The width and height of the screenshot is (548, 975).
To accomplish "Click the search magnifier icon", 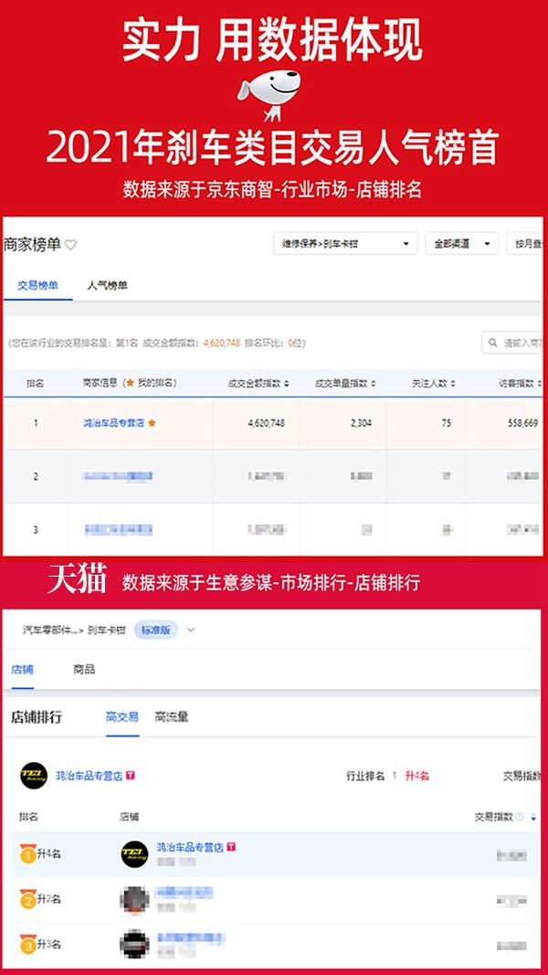I will pyautogui.click(x=493, y=343).
